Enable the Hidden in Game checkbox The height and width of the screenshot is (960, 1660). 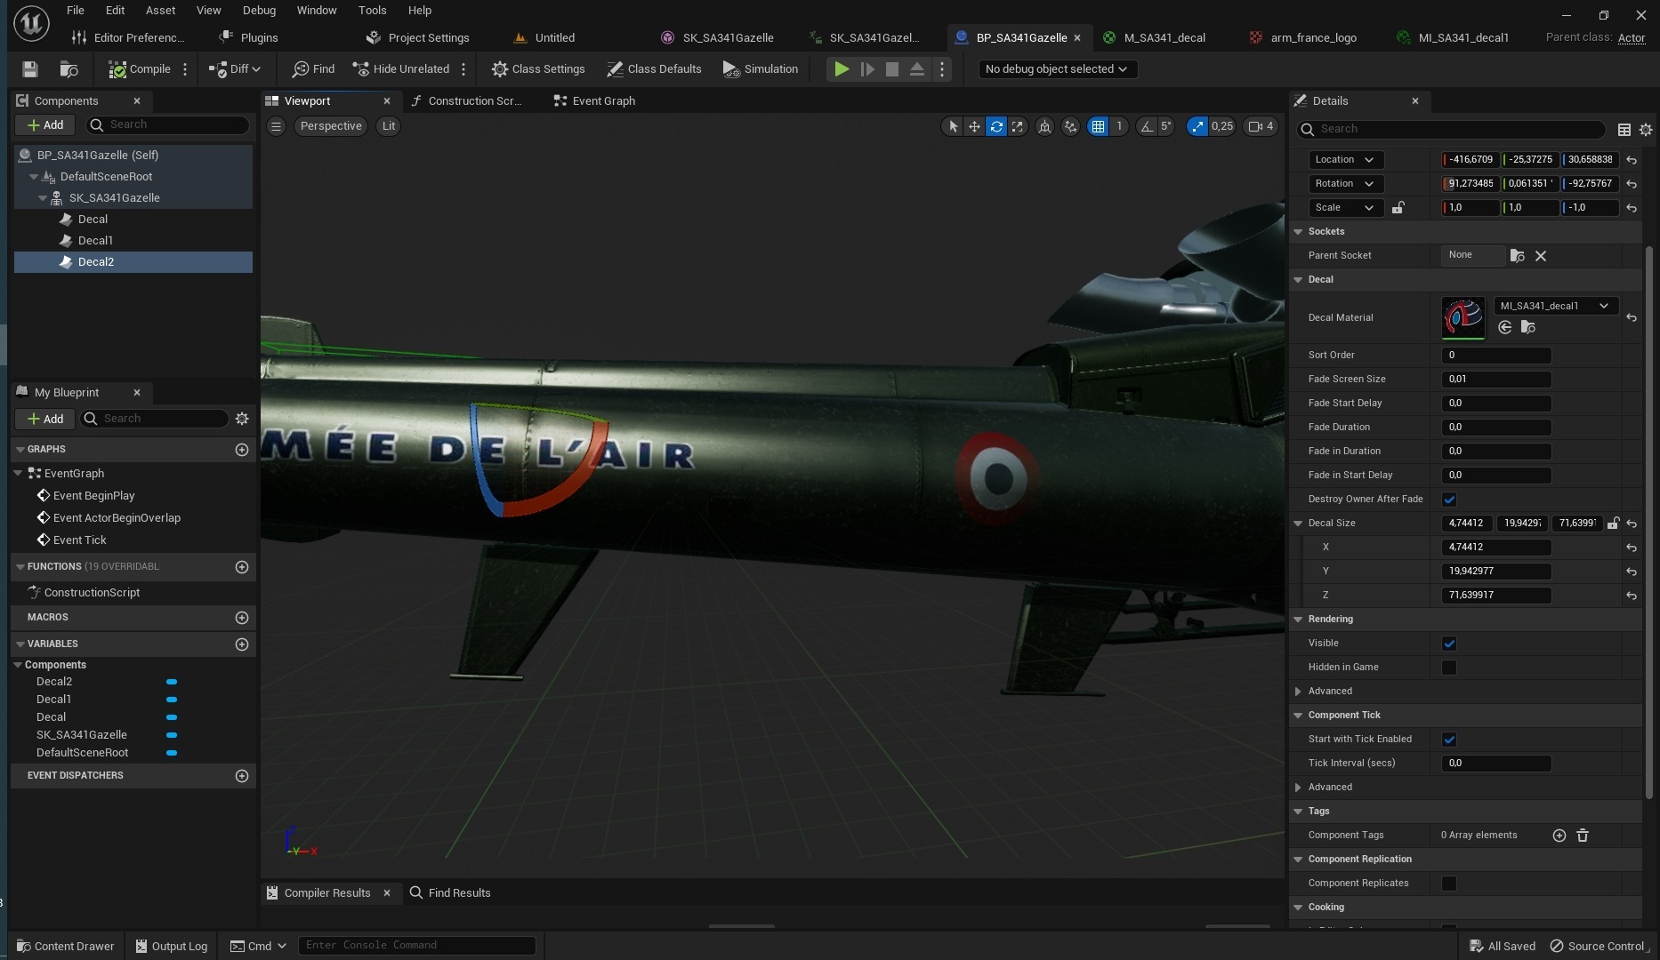1449,668
